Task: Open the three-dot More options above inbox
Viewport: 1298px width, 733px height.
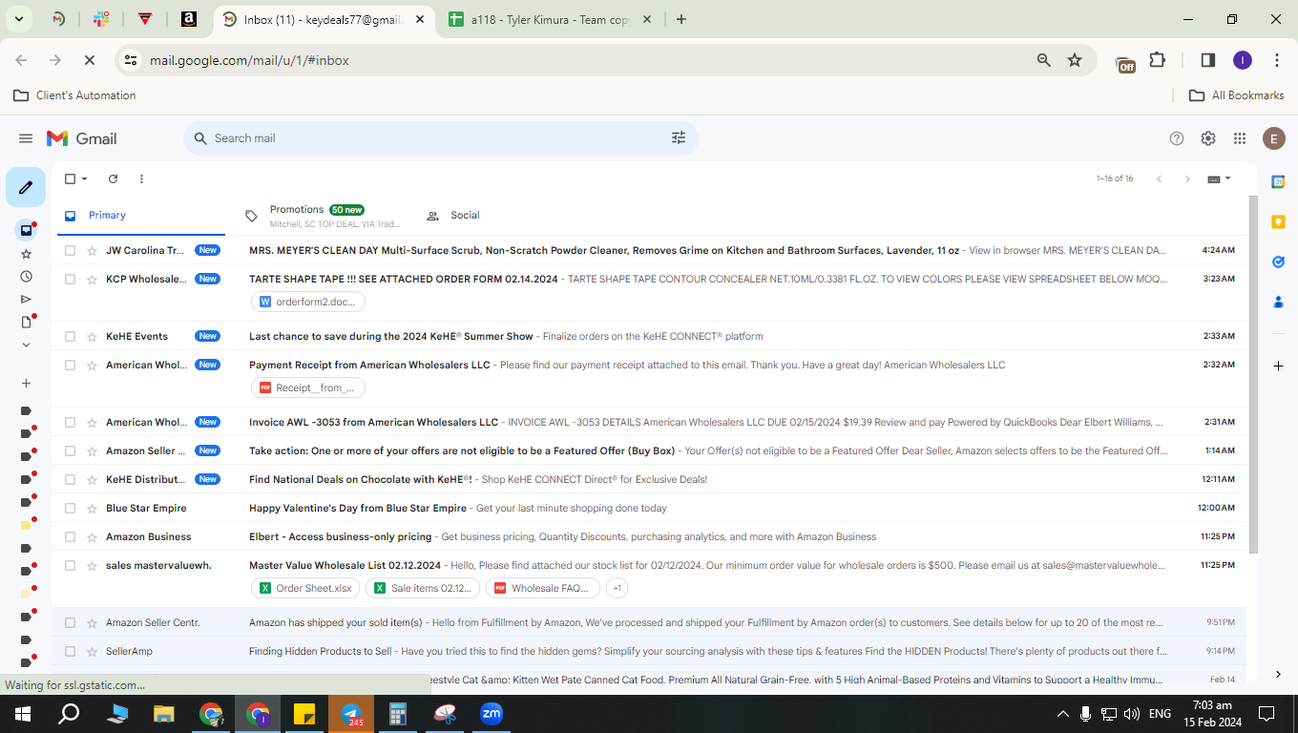Action: pos(141,178)
